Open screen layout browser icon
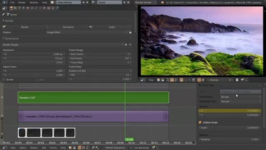The height and width of the screenshot is (150, 266). click(52, 2)
